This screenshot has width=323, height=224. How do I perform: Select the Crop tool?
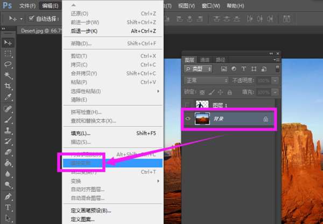(x=8, y=86)
